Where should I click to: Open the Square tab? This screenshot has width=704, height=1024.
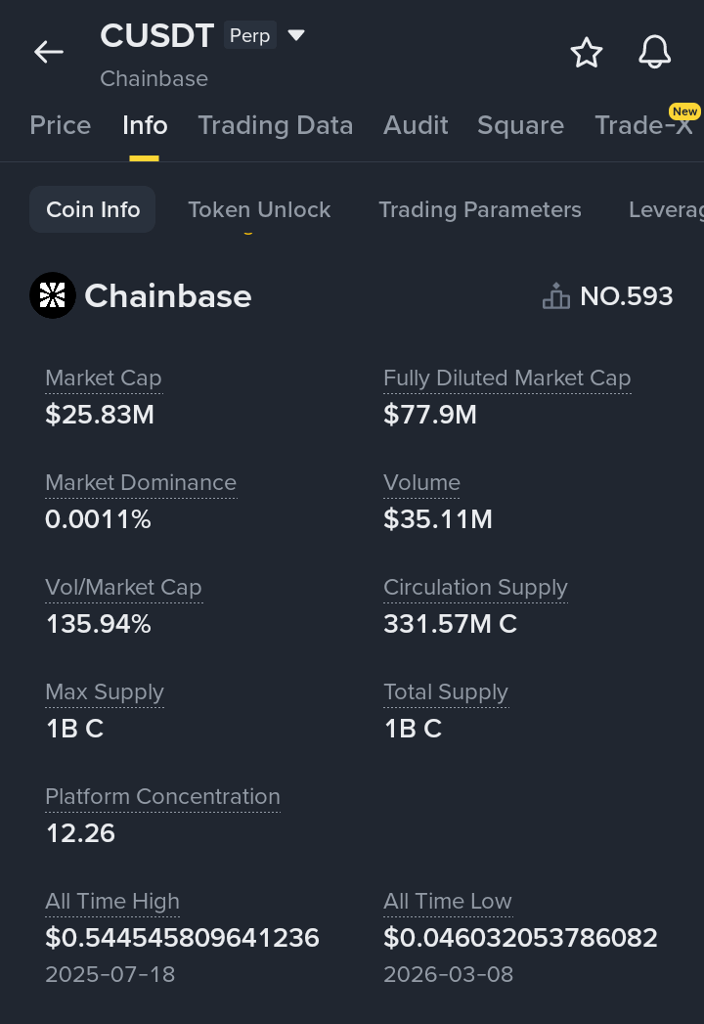pyautogui.click(x=520, y=125)
